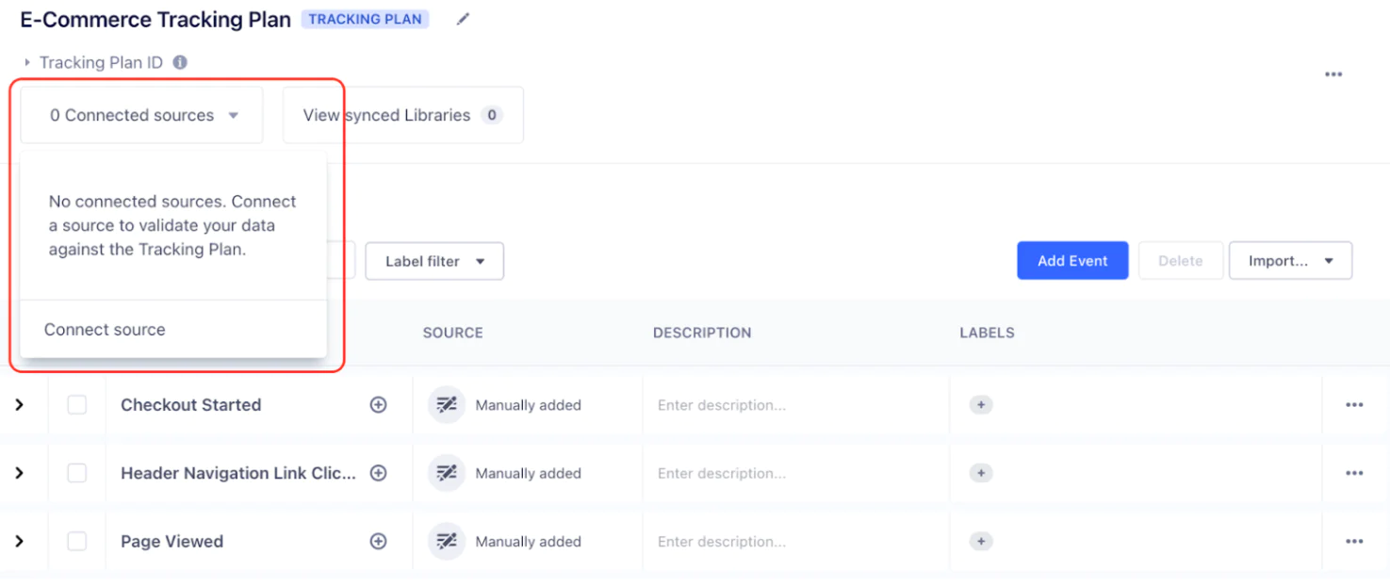This screenshot has width=1390, height=586.
Task: Click View synced Libraries button
Action: click(402, 116)
